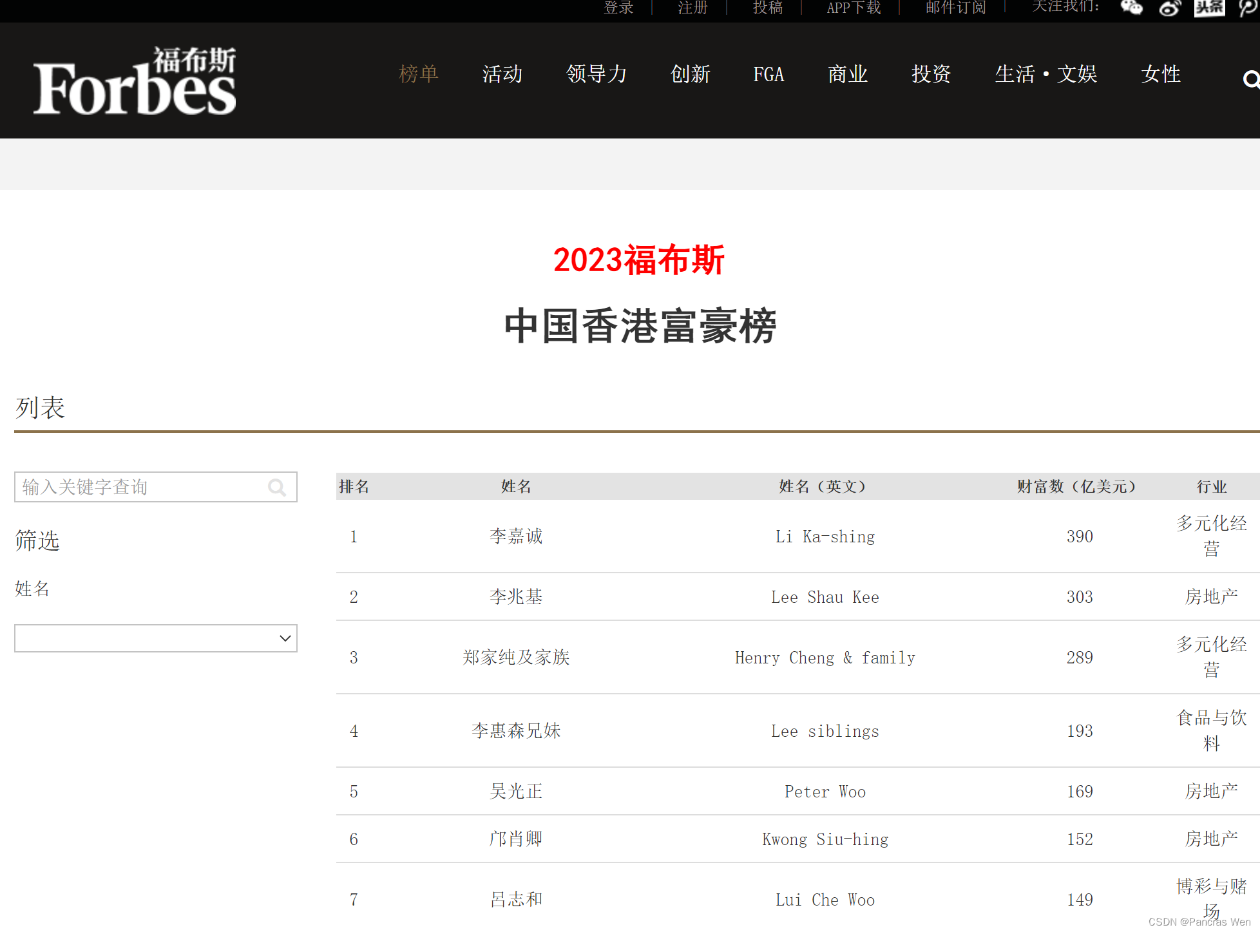Open the 榜单 navigation menu
1260x932 pixels.
(419, 74)
